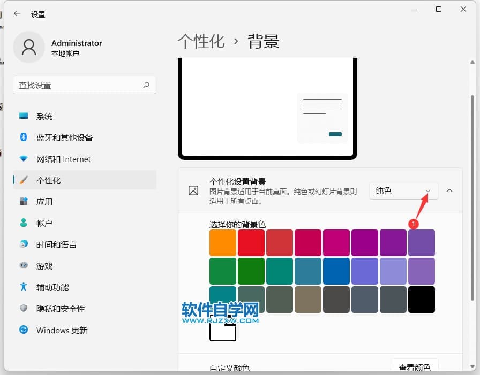Image resolution: width=480 pixels, height=375 pixels.
Task: Select 个性化 in the sidebar
Action: (48, 180)
